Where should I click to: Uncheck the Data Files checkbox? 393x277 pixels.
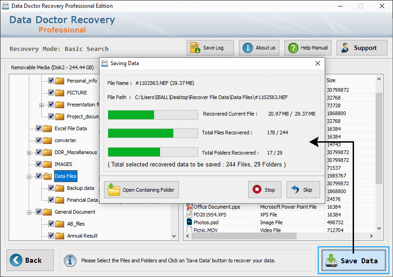click(x=39, y=176)
